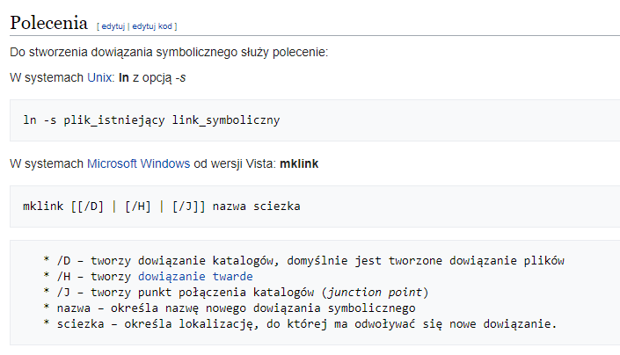The height and width of the screenshot is (355, 620).
Task: Click the code line 'mklink [[/D] | [/H] | [/J]] nazwa sciezka'
Action: (161, 206)
